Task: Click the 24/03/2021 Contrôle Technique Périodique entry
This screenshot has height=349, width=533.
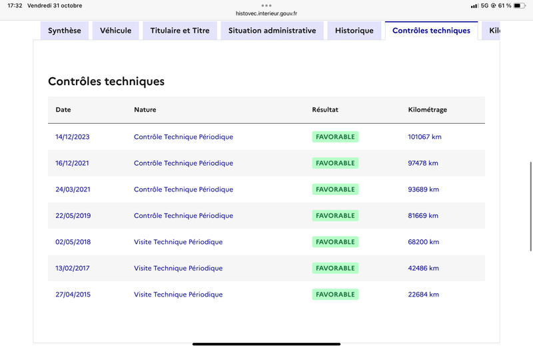Action: click(183, 189)
